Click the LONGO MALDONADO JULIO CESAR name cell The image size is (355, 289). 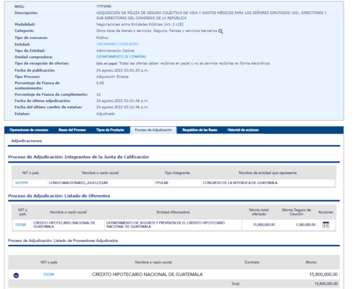(100, 182)
